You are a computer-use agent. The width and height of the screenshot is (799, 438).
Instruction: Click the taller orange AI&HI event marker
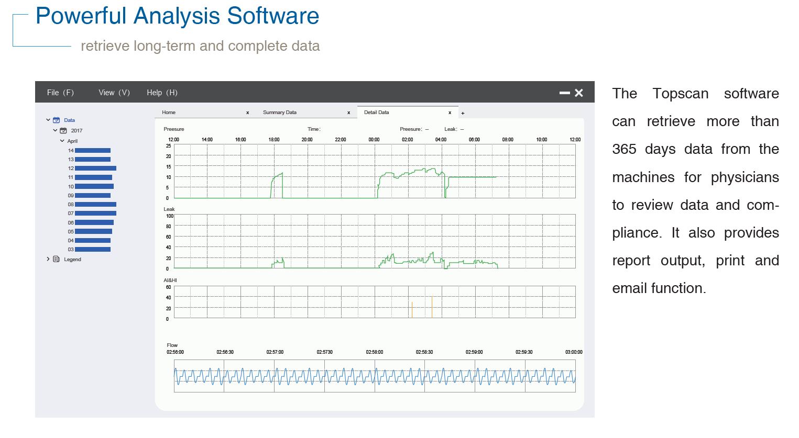[x=432, y=307]
